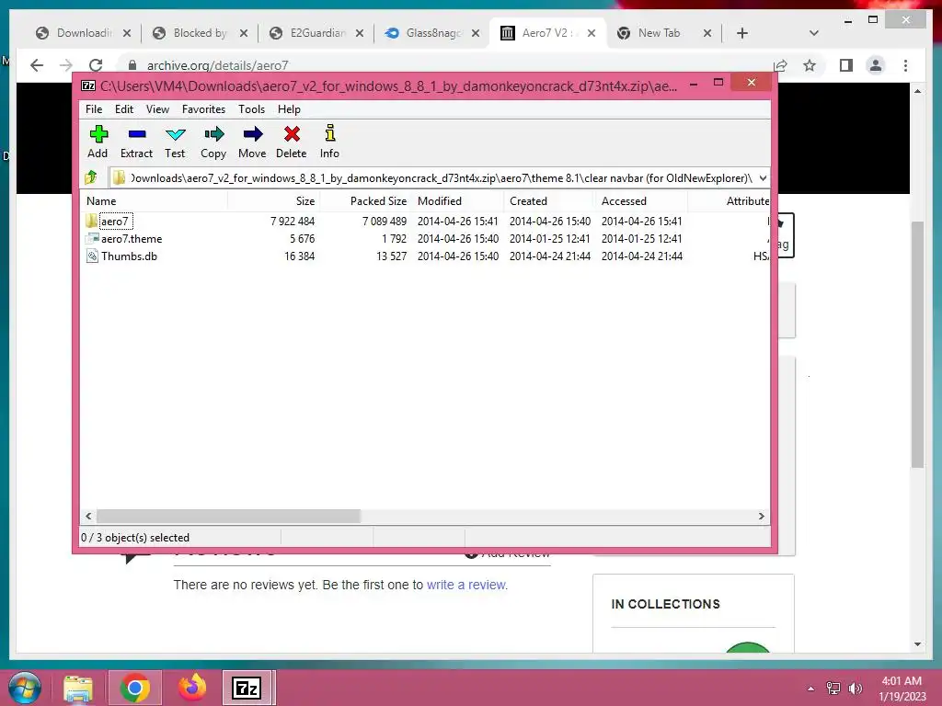Screen dimensions: 942x706
Task: Reload the archive.org page
Action: point(95,65)
